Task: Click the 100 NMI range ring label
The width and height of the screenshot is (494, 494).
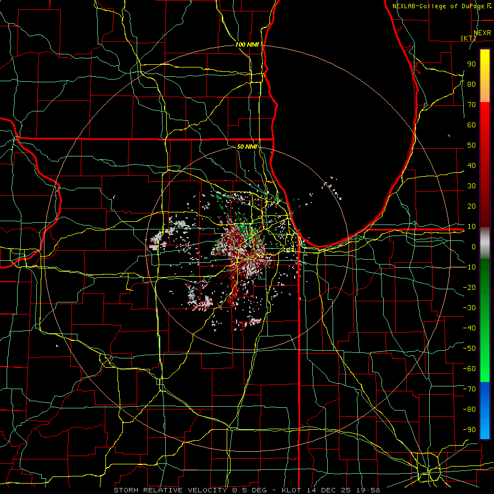Action: click(x=247, y=44)
